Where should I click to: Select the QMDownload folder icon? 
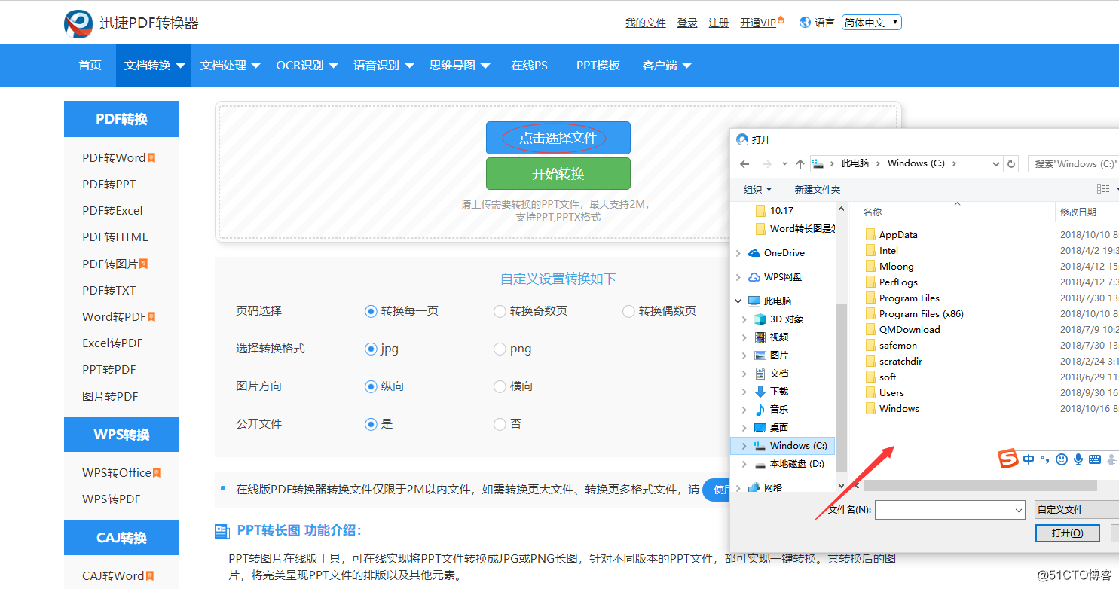point(870,330)
